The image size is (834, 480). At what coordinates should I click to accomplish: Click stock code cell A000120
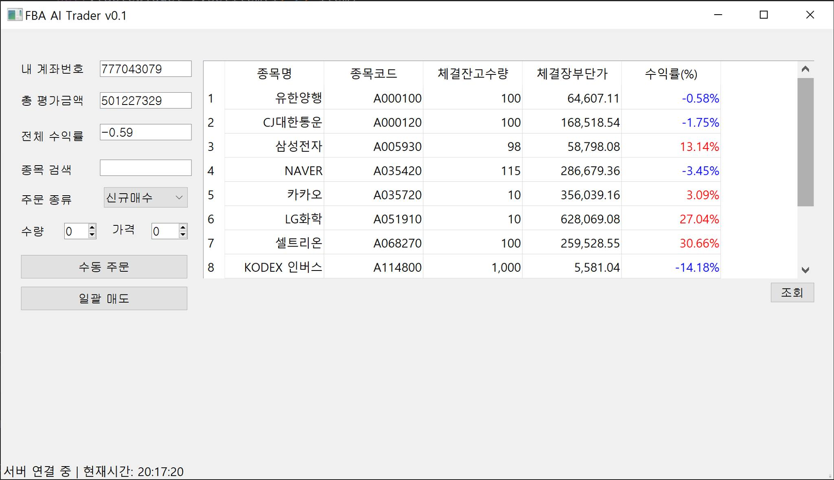pyautogui.click(x=373, y=122)
